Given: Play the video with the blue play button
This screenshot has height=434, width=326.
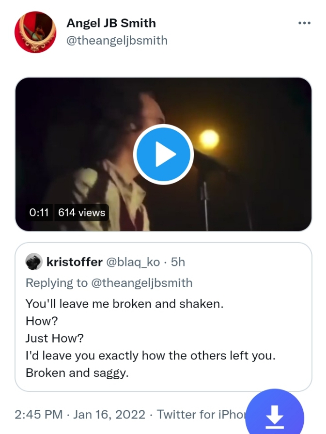Looking at the screenshot, I should [x=163, y=155].
